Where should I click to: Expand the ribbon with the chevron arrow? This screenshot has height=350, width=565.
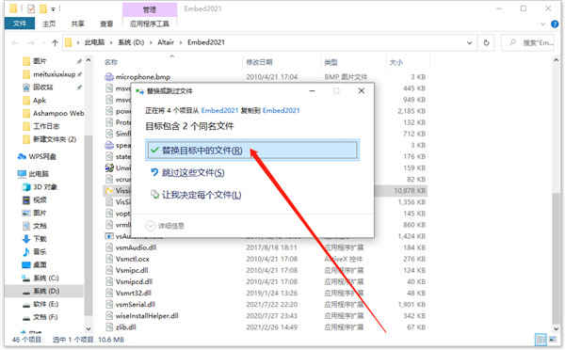[543, 24]
